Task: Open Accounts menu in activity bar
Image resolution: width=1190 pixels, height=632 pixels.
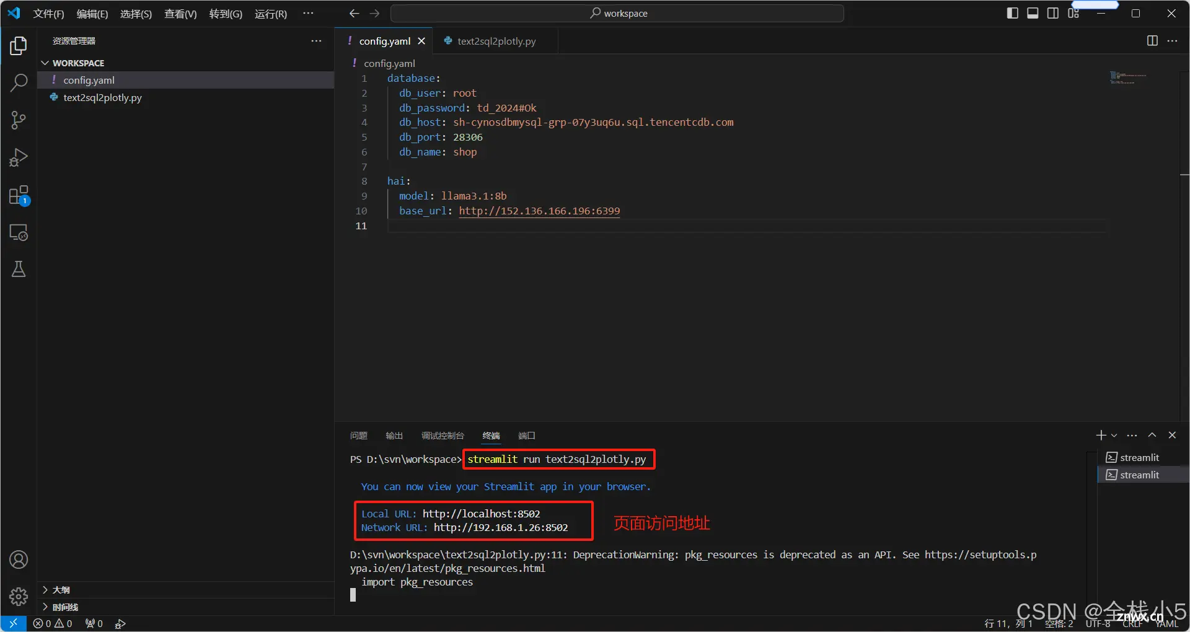Action: click(x=19, y=560)
